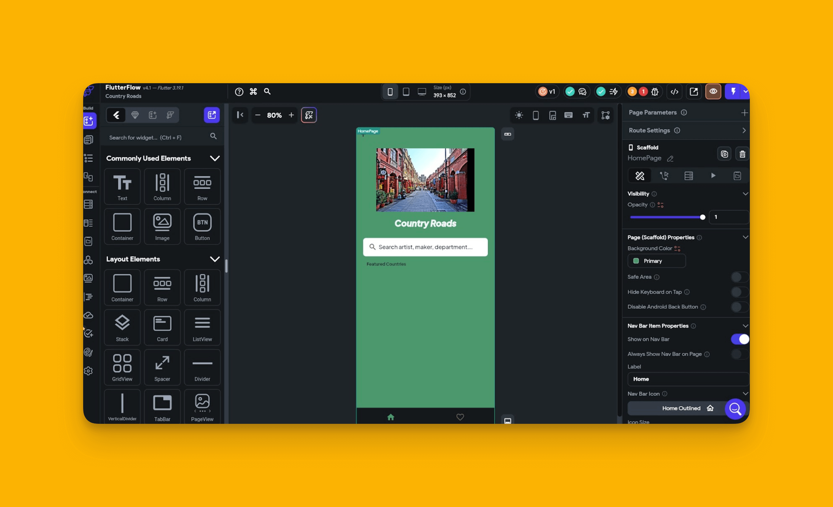
Task: Disable the Show on Nav Bar toggle
Action: [739, 339]
